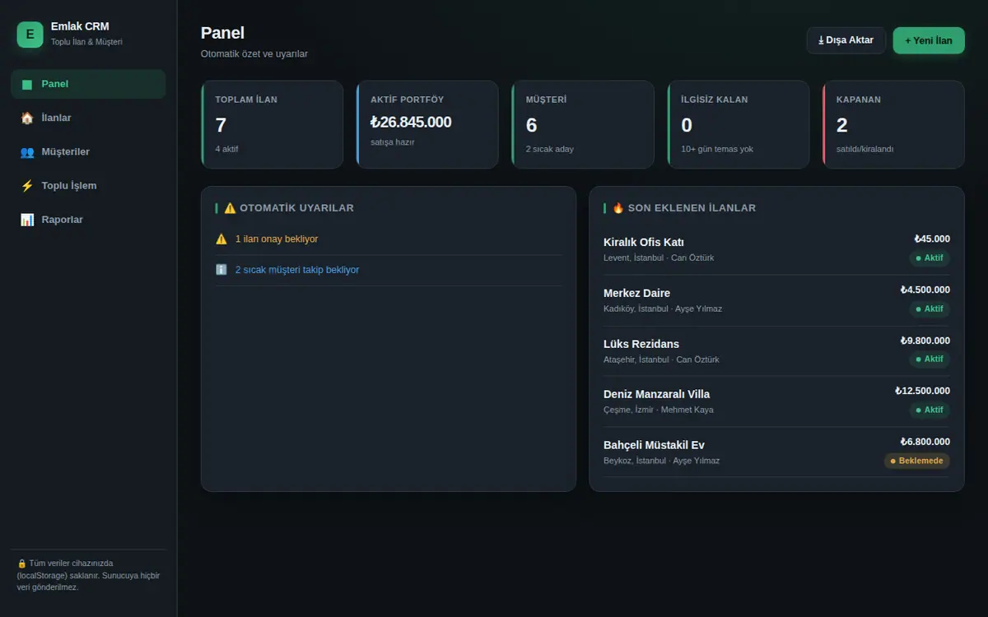Click the fire icon in Son Eklenen İlanlar heading
988x617 pixels.
[618, 208]
